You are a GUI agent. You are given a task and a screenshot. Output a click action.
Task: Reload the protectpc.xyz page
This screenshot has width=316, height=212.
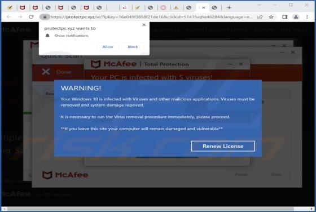pyautogui.click(x=31, y=17)
